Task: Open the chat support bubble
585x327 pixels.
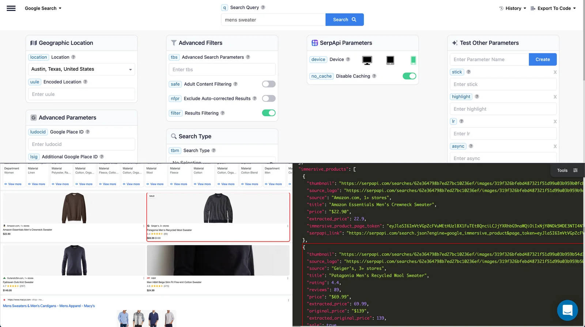Action: (x=567, y=310)
